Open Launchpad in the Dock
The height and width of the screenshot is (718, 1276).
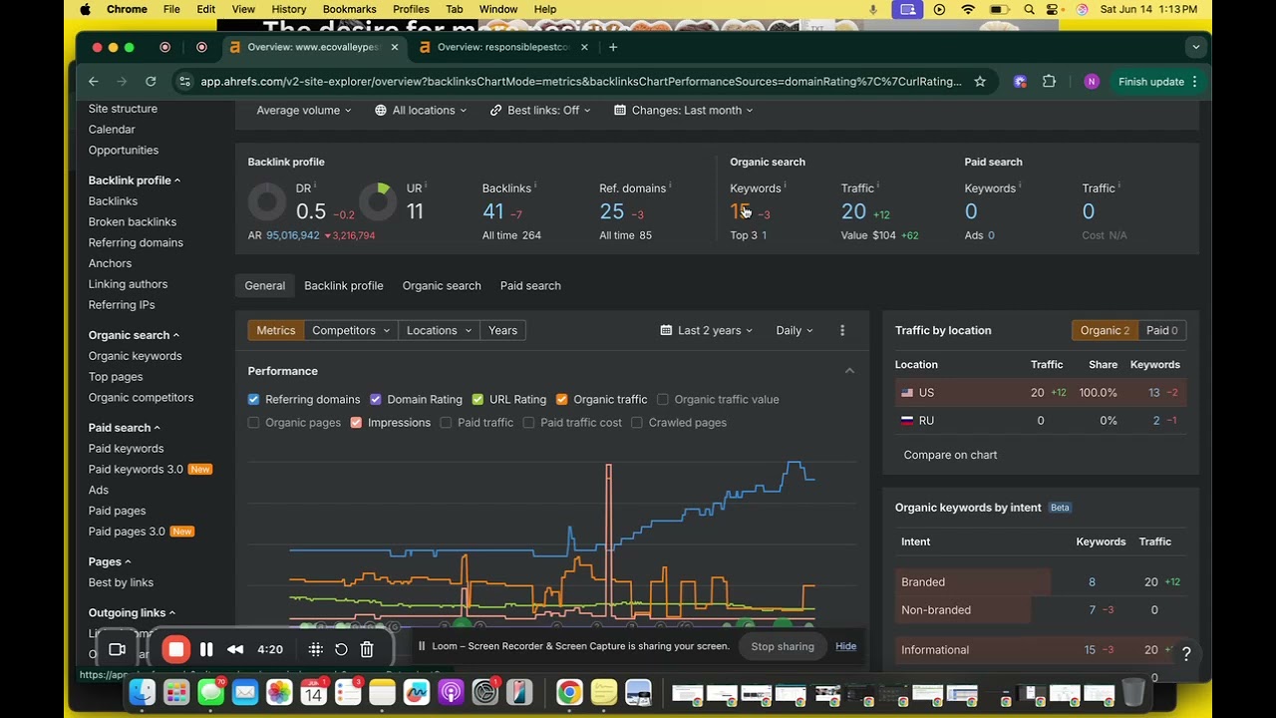tap(176, 692)
